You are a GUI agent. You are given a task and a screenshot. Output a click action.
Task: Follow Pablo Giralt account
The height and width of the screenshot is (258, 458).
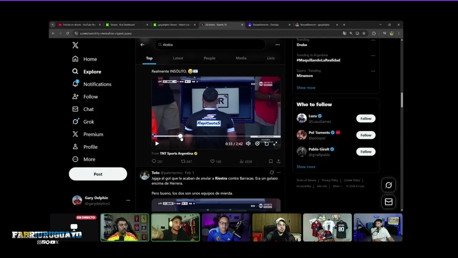[366, 152]
